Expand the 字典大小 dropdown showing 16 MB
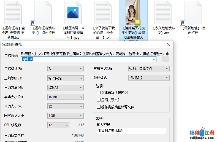Image resolution: width=217 pixels, height=142 pixels. 66,97
